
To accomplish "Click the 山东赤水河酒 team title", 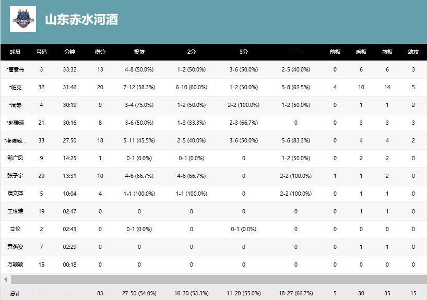I will 81,20.
